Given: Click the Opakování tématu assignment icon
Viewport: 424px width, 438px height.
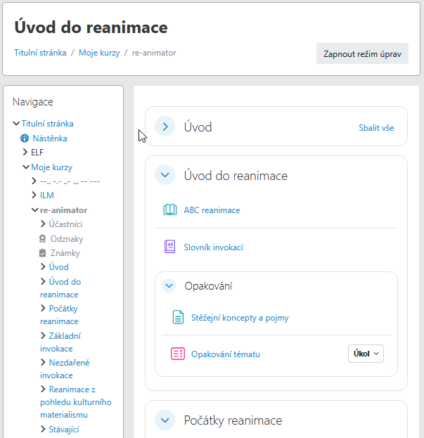Looking at the screenshot, I should click(x=178, y=354).
